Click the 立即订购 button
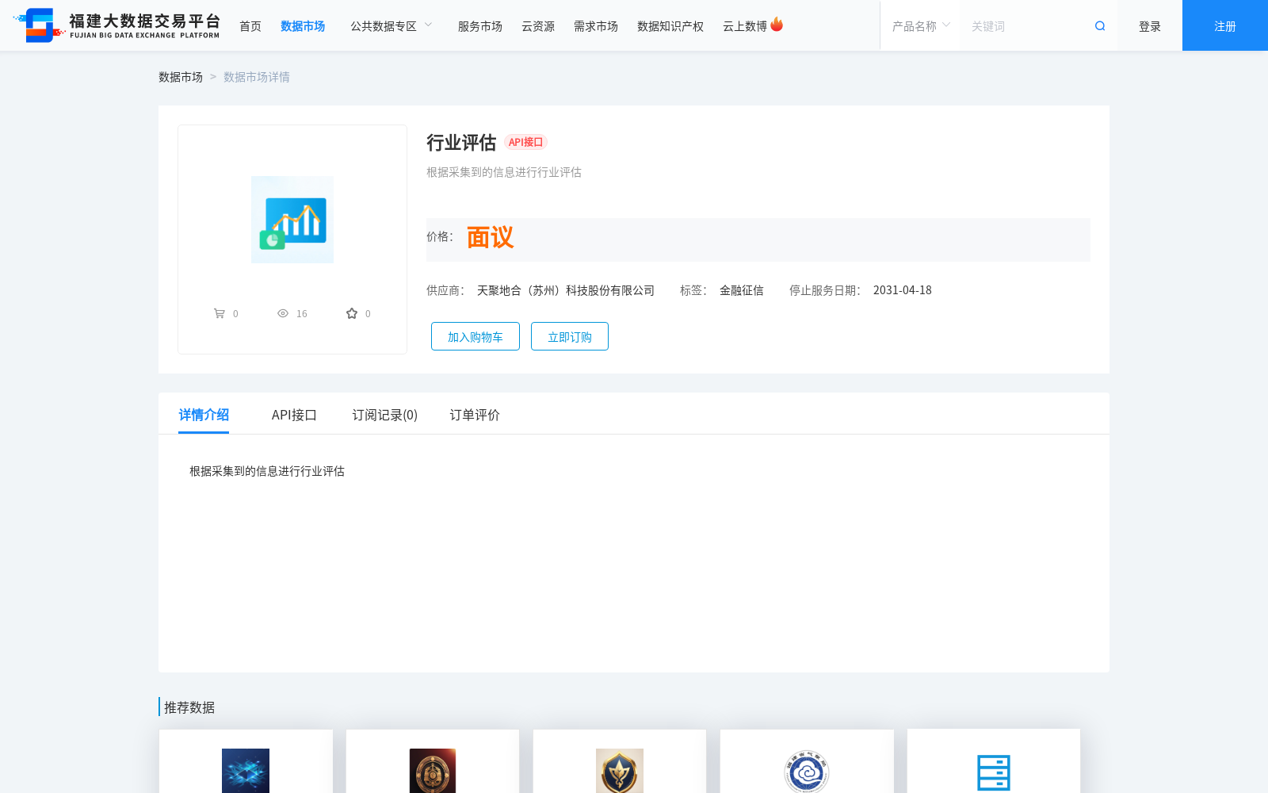The width and height of the screenshot is (1268, 793). tap(570, 336)
